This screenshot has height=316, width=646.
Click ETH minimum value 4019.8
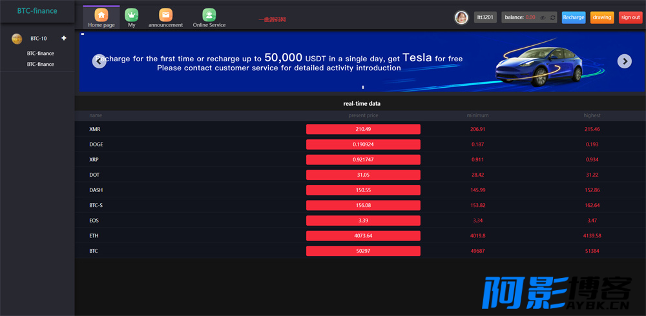tap(477, 236)
